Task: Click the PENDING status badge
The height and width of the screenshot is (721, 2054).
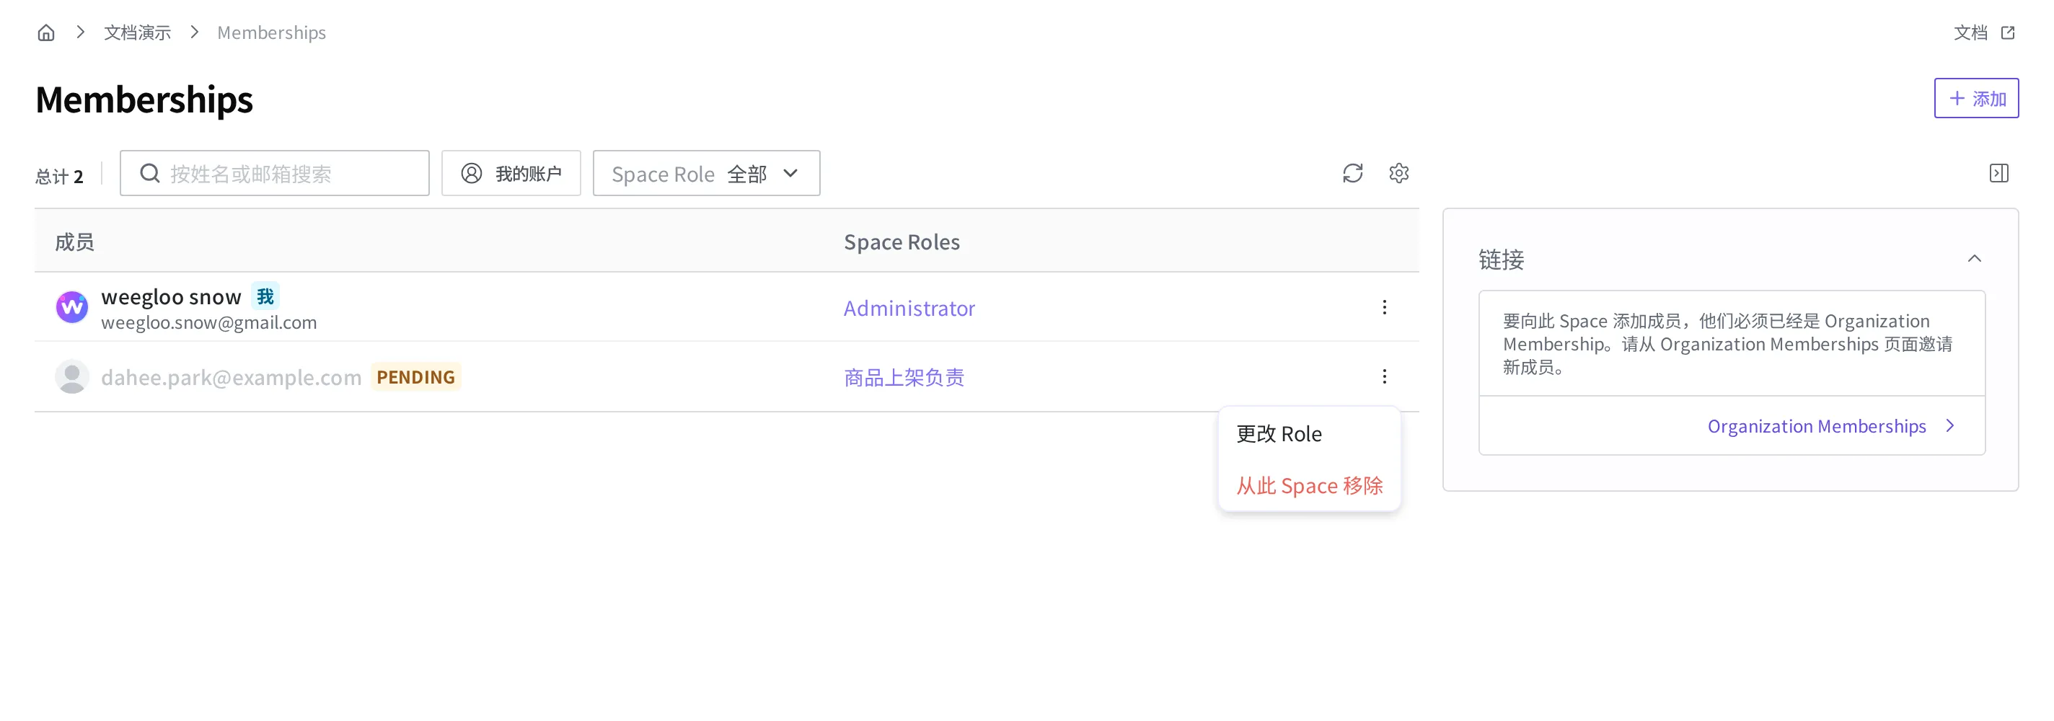Action: [x=415, y=376]
